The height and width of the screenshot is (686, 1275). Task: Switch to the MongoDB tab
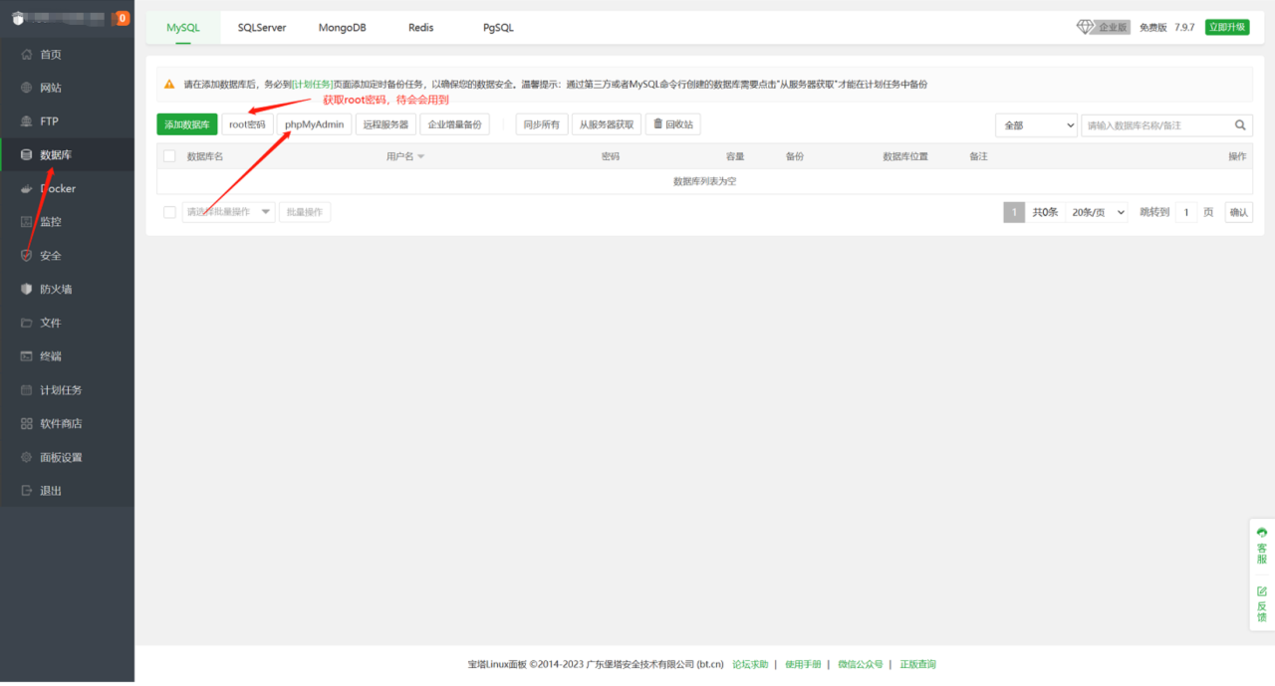[342, 28]
